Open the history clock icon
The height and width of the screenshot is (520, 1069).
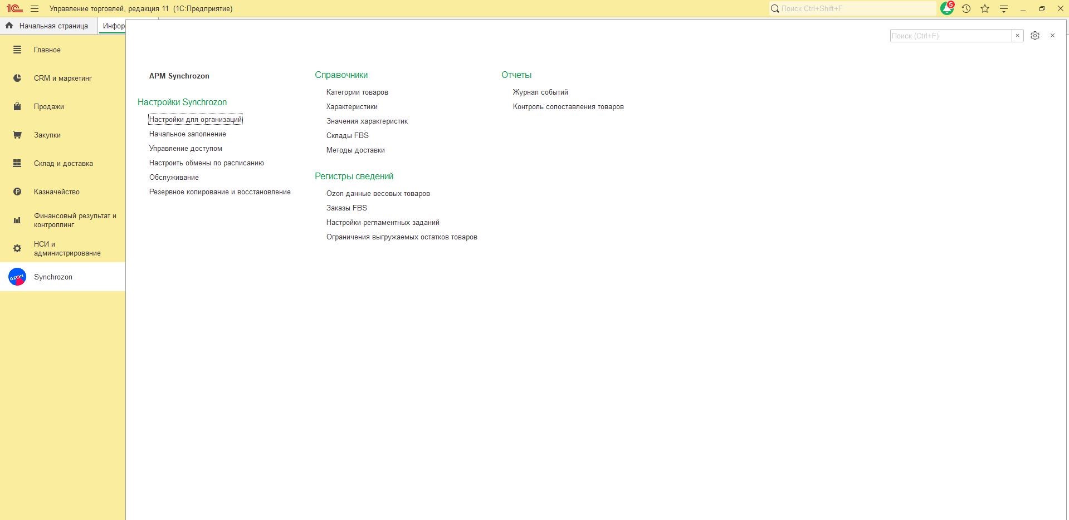(966, 8)
